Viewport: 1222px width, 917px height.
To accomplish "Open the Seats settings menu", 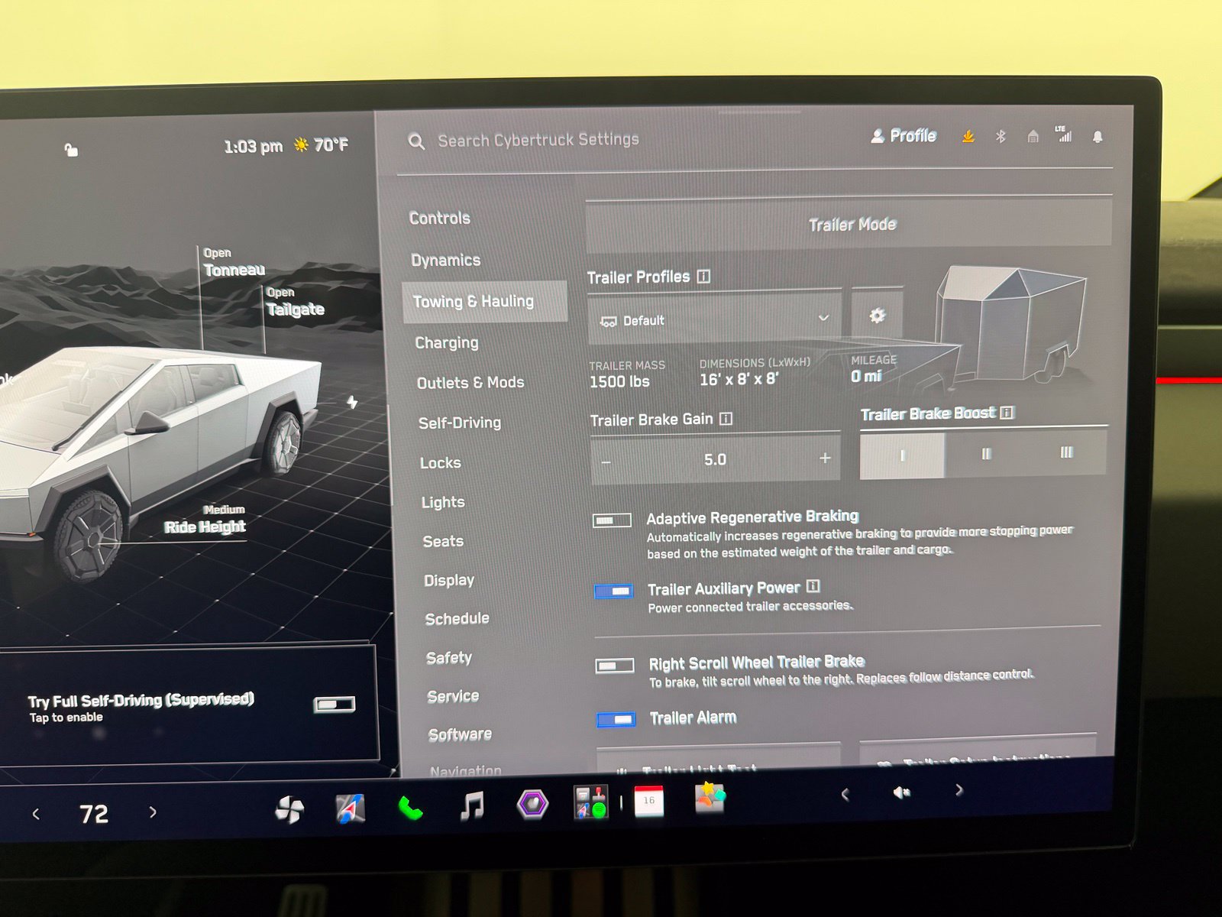I will tap(443, 541).
